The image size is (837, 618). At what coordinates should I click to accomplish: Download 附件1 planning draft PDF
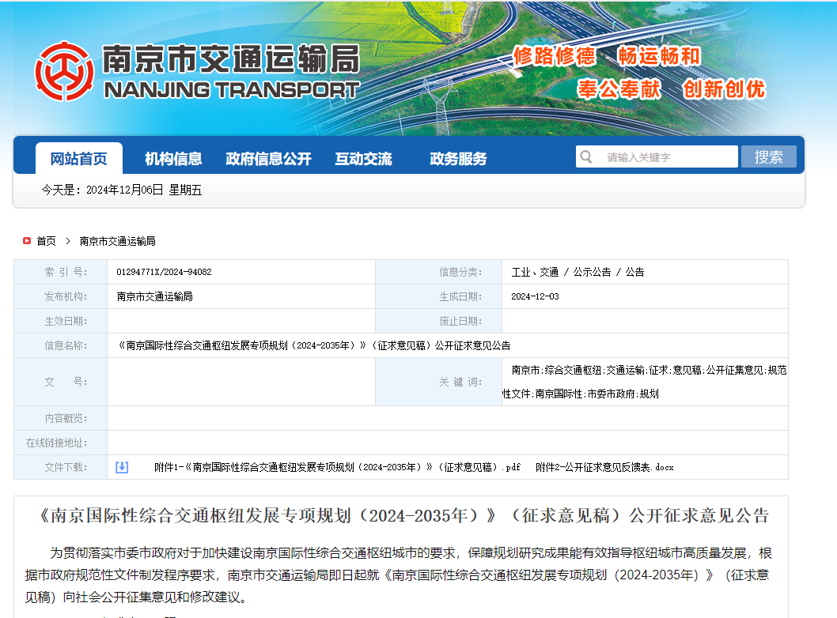(337, 467)
